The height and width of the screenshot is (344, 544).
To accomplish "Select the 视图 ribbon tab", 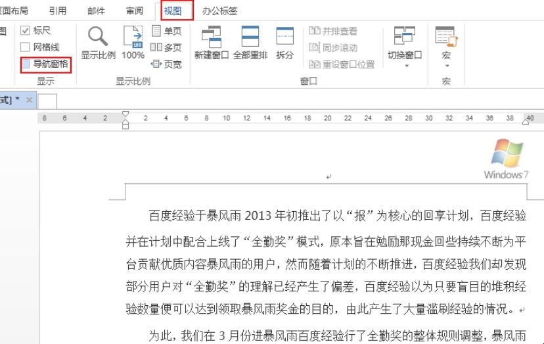I will coord(173,11).
